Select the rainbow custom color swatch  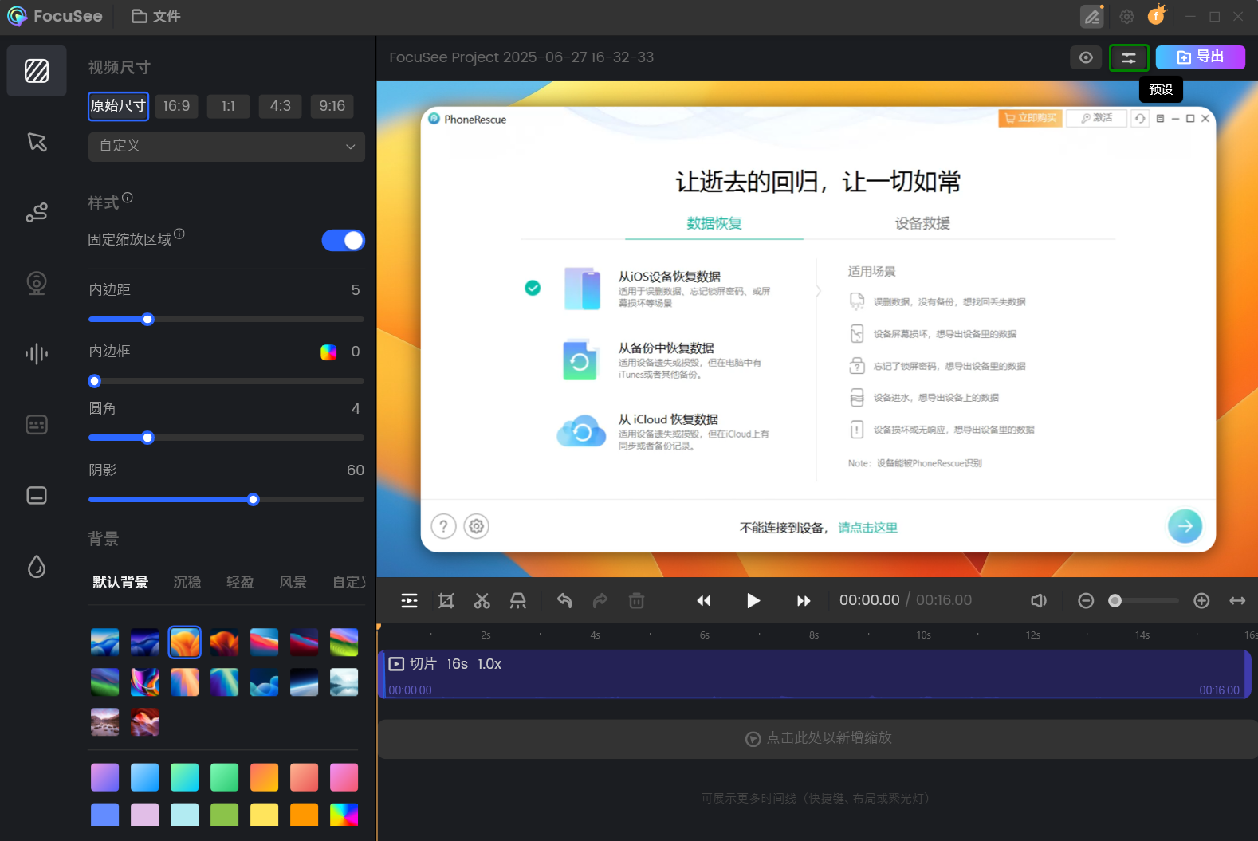click(344, 815)
